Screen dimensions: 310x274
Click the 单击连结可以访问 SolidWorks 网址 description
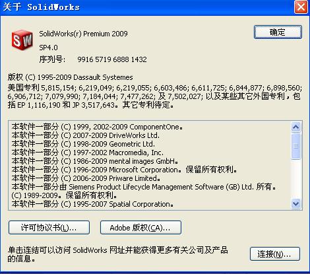pos(118,254)
